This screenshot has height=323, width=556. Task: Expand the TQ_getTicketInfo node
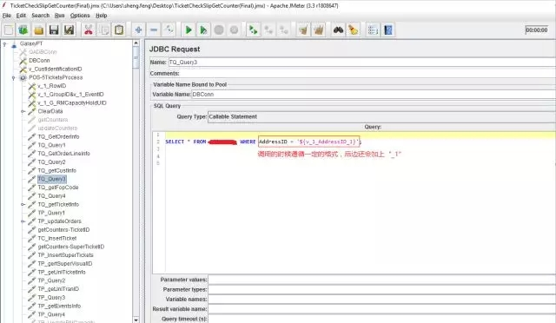tap(23, 205)
